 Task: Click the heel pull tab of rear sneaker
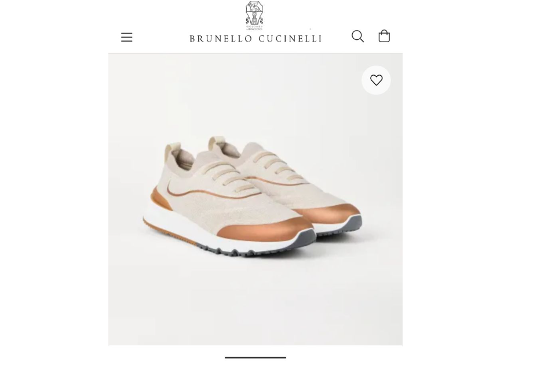214,141
